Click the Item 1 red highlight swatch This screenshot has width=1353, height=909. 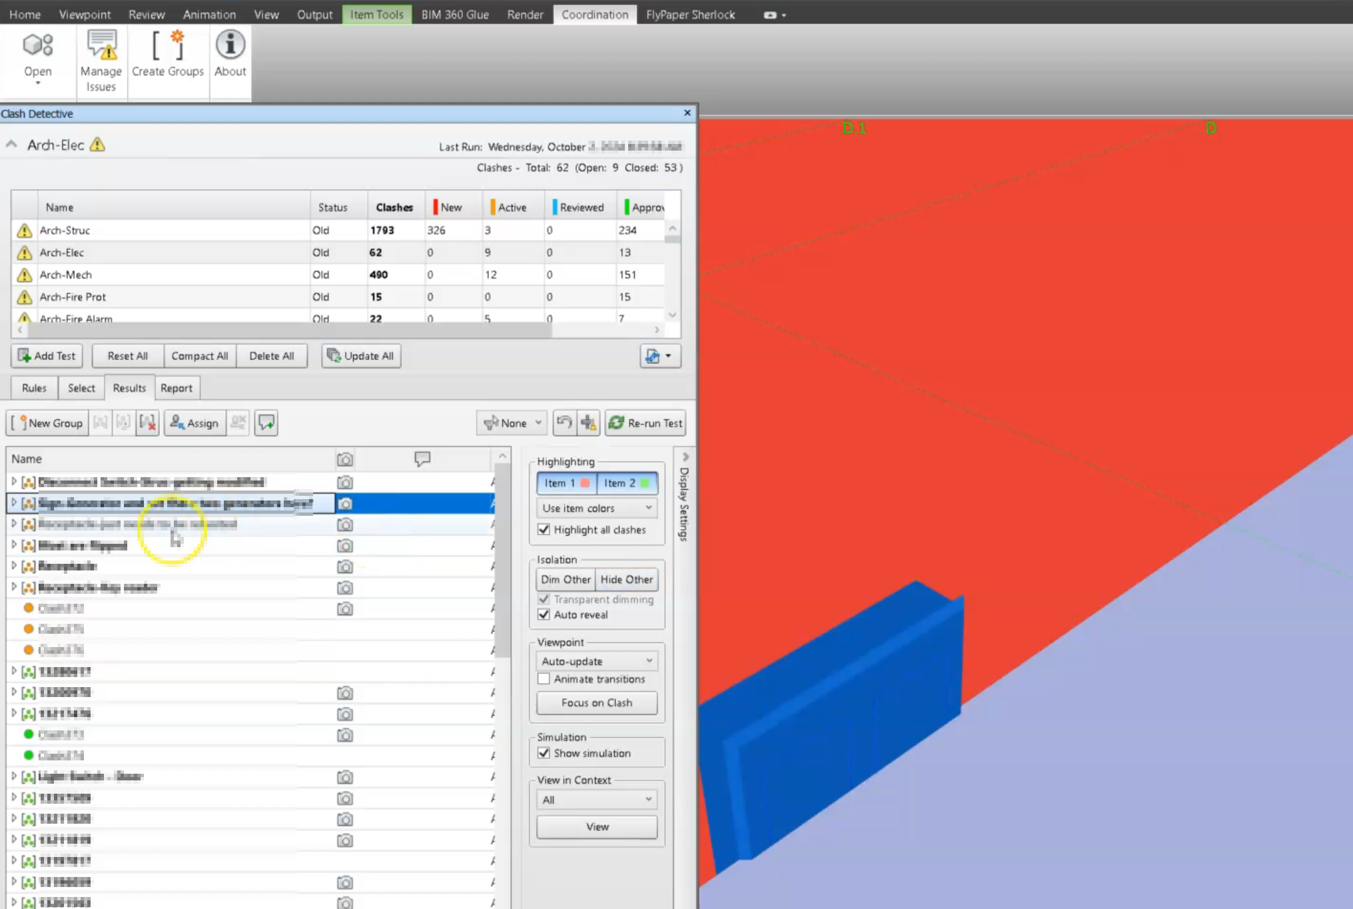coord(586,482)
